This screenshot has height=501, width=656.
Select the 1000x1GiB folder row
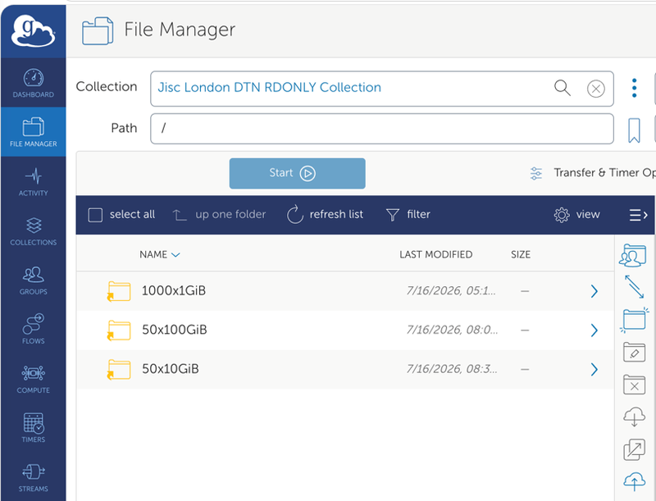(x=345, y=290)
